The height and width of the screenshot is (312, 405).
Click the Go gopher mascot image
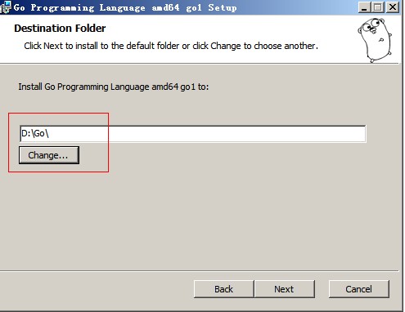[x=376, y=40]
